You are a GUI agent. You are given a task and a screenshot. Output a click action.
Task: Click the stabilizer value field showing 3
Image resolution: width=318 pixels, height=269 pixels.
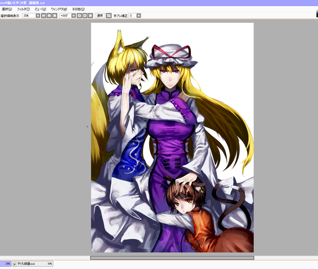[x=133, y=15]
